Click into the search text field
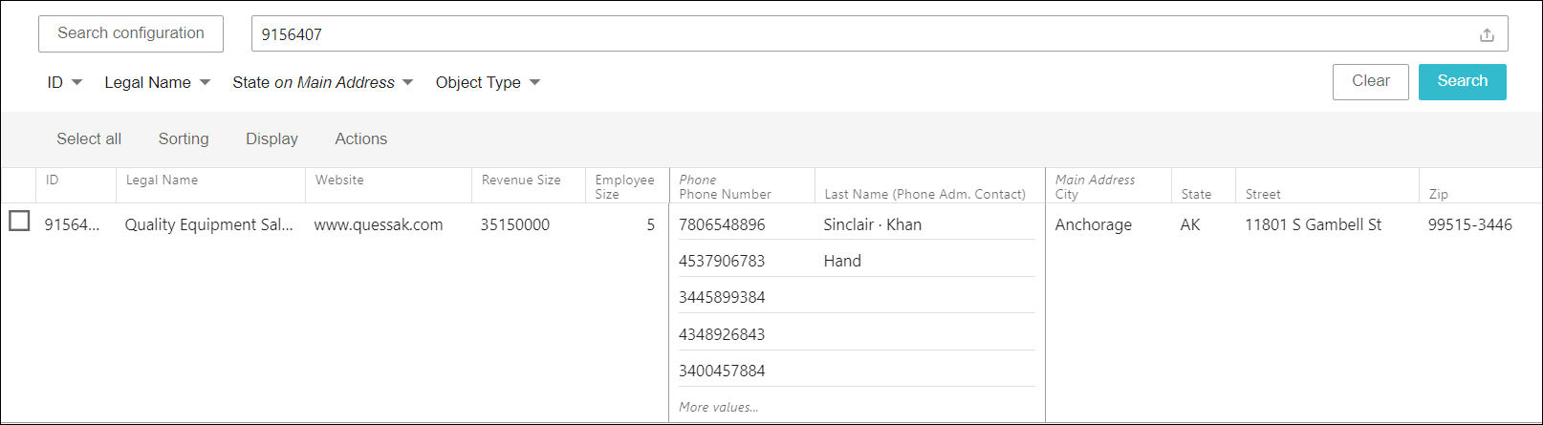Screen dimensions: 1543x425 tap(860, 34)
